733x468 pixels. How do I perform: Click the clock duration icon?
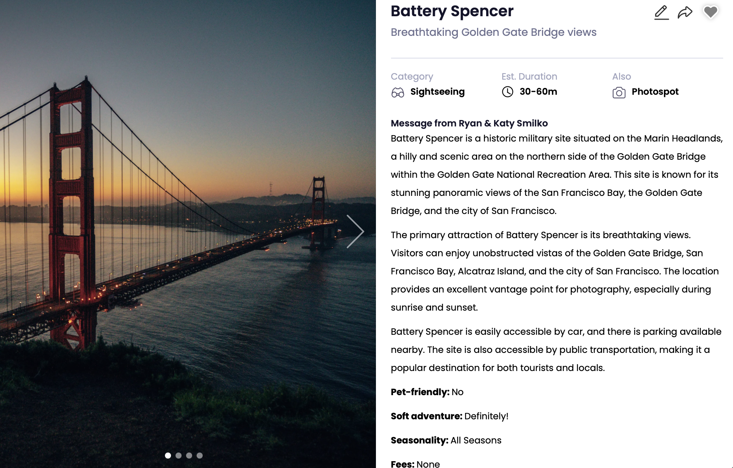(508, 92)
